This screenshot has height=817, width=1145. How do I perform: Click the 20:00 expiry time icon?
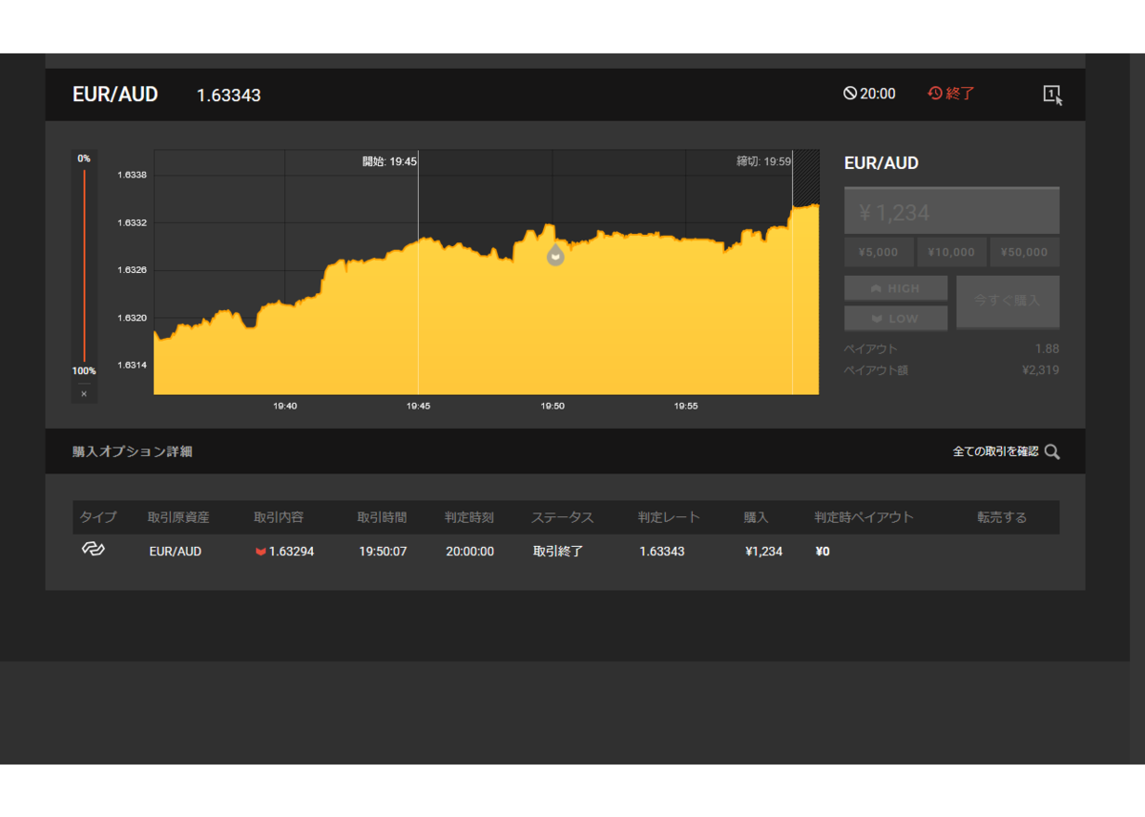tap(849, 94)
